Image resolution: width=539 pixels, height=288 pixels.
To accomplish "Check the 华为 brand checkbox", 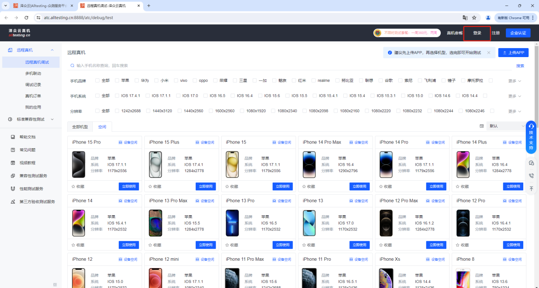I will [x=137, y=81].
